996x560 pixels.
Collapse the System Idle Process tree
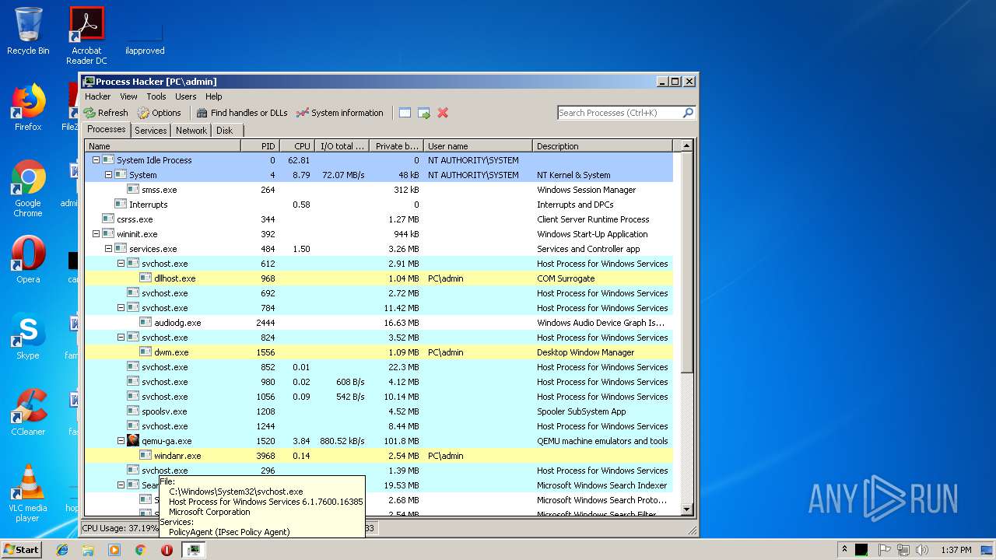click(x=96, y=160)
